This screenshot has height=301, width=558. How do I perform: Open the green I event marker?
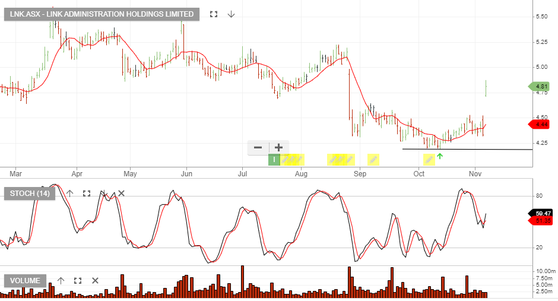click(x=274, y=160)
